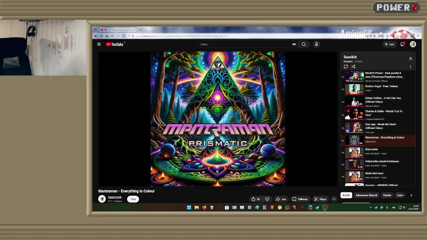Click the browser address bar URL
427x240 pixels.
coord(182,36)
